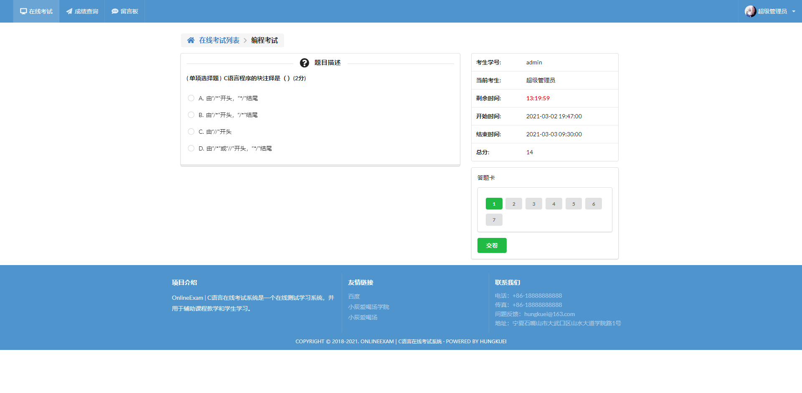The width and height of the screenshot is (802, 393).
Task: Open the user avatar image top right
Action: pos(750,11)
